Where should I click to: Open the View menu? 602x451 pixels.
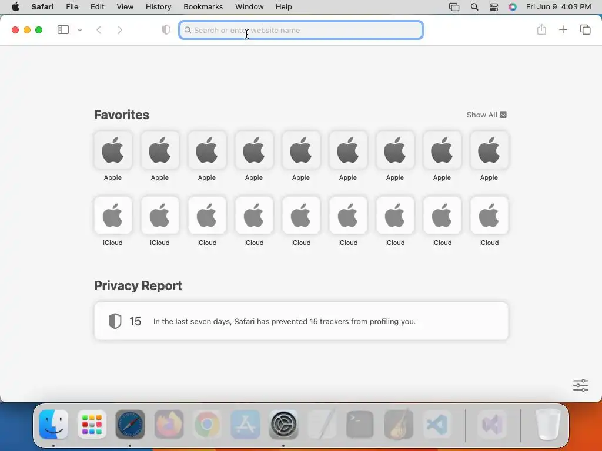125,7
